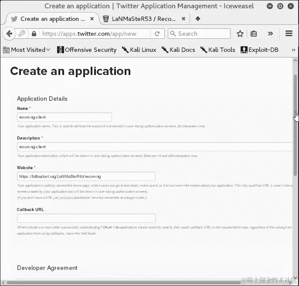Click the Callback URL label
Image resolution: width=299 pixels, height=286 pixels.
click(31, 210)
